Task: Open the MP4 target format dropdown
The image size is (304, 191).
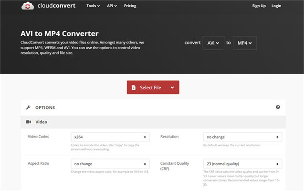Action: coord(245,43)
